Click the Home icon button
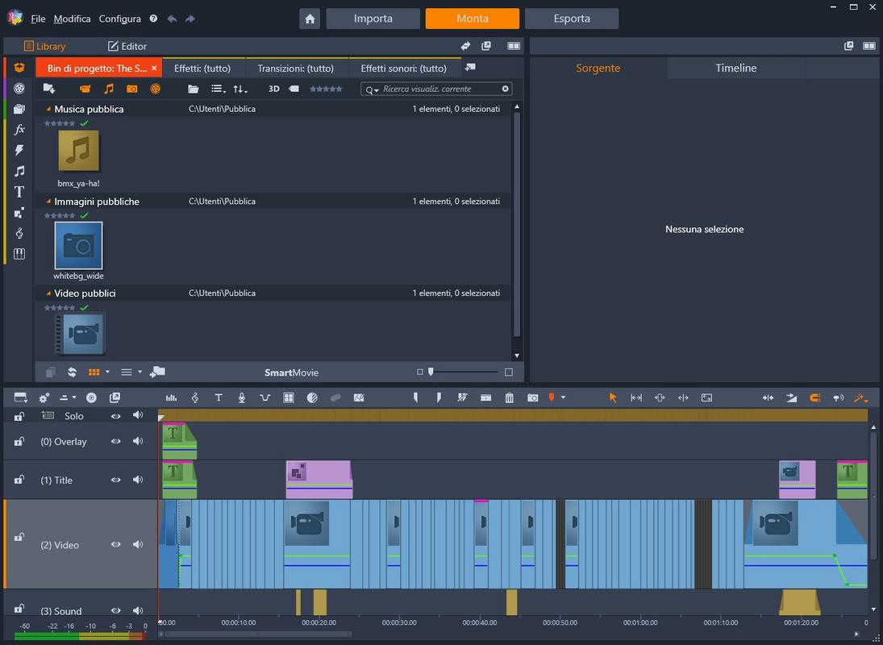This screenshot has height=645, width=883. coord(310,19)
